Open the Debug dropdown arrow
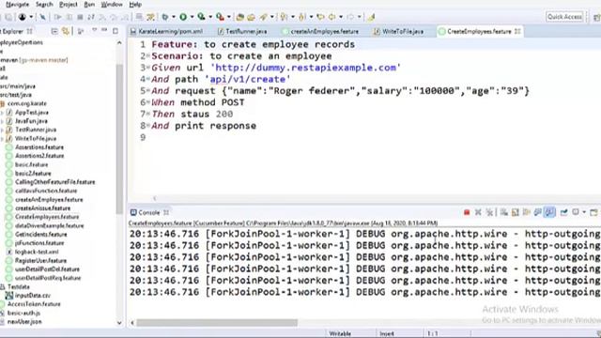 (x=173, y=17)
